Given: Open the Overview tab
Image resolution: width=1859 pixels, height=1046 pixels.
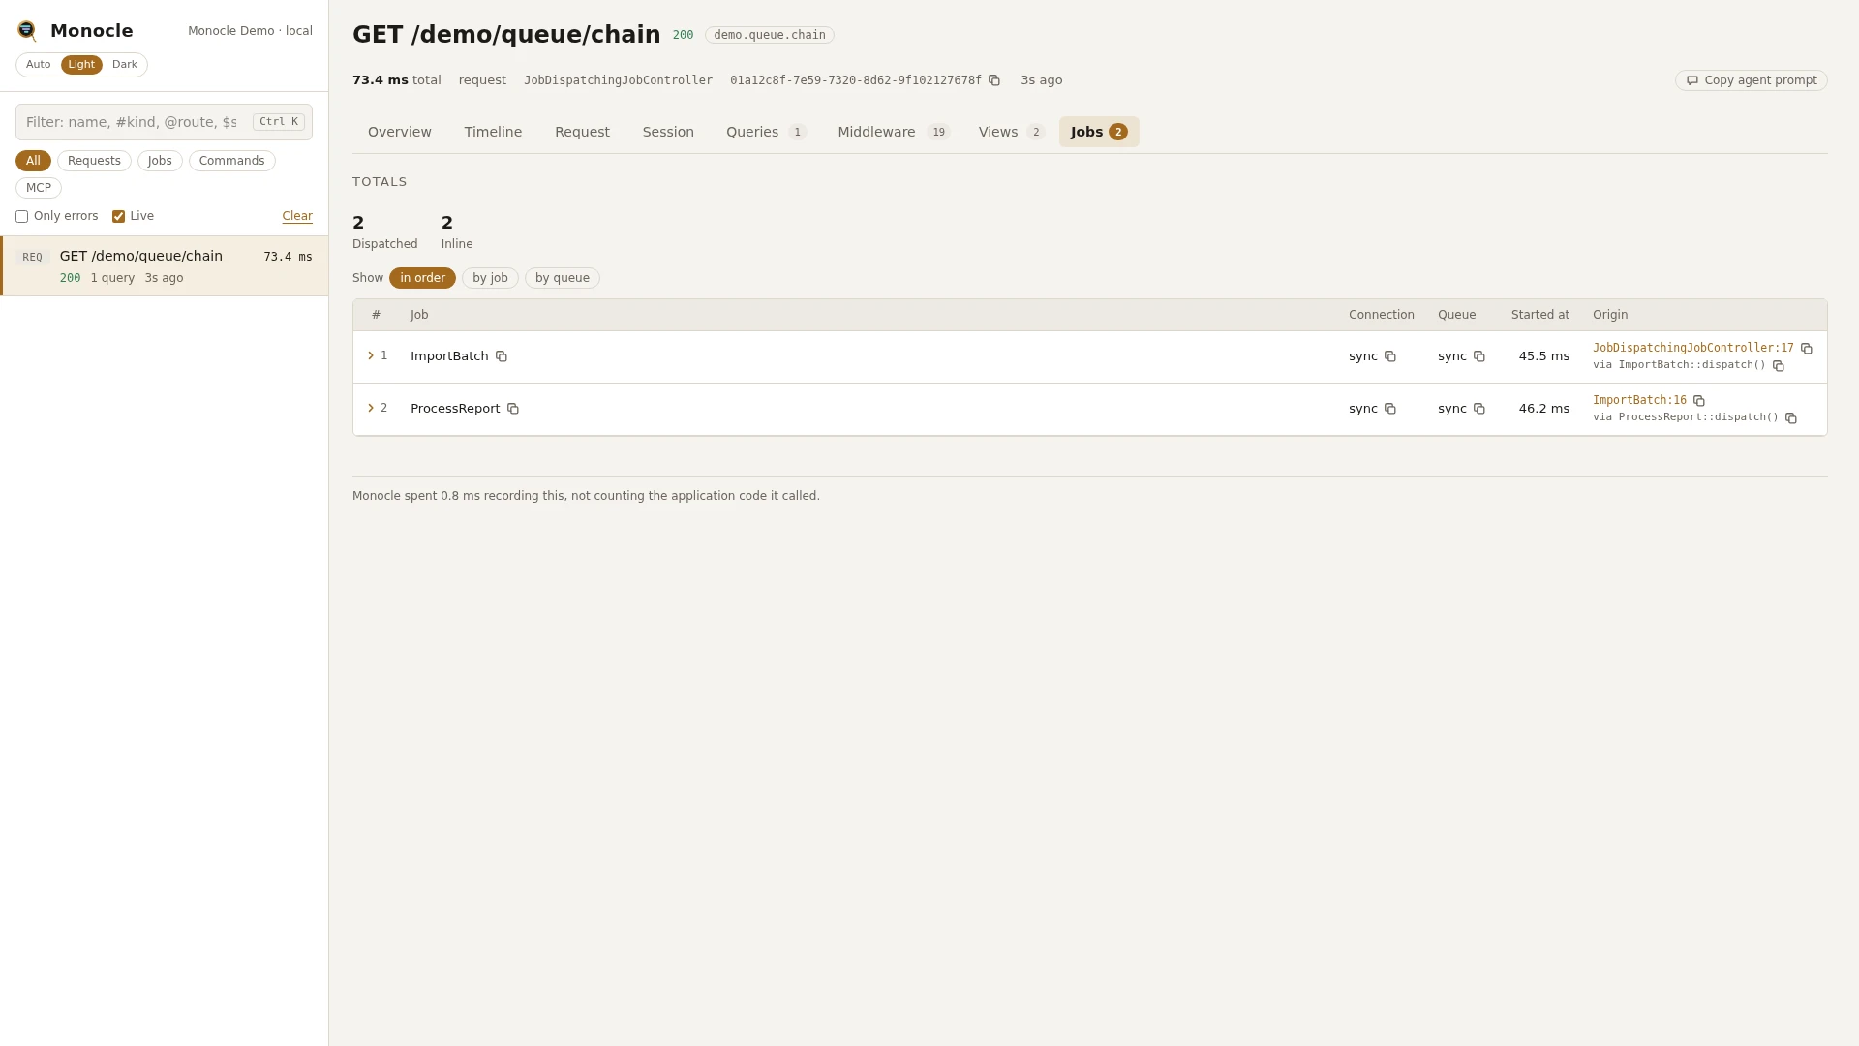Looking at the screenshot, I should click(x=400, y=132).
